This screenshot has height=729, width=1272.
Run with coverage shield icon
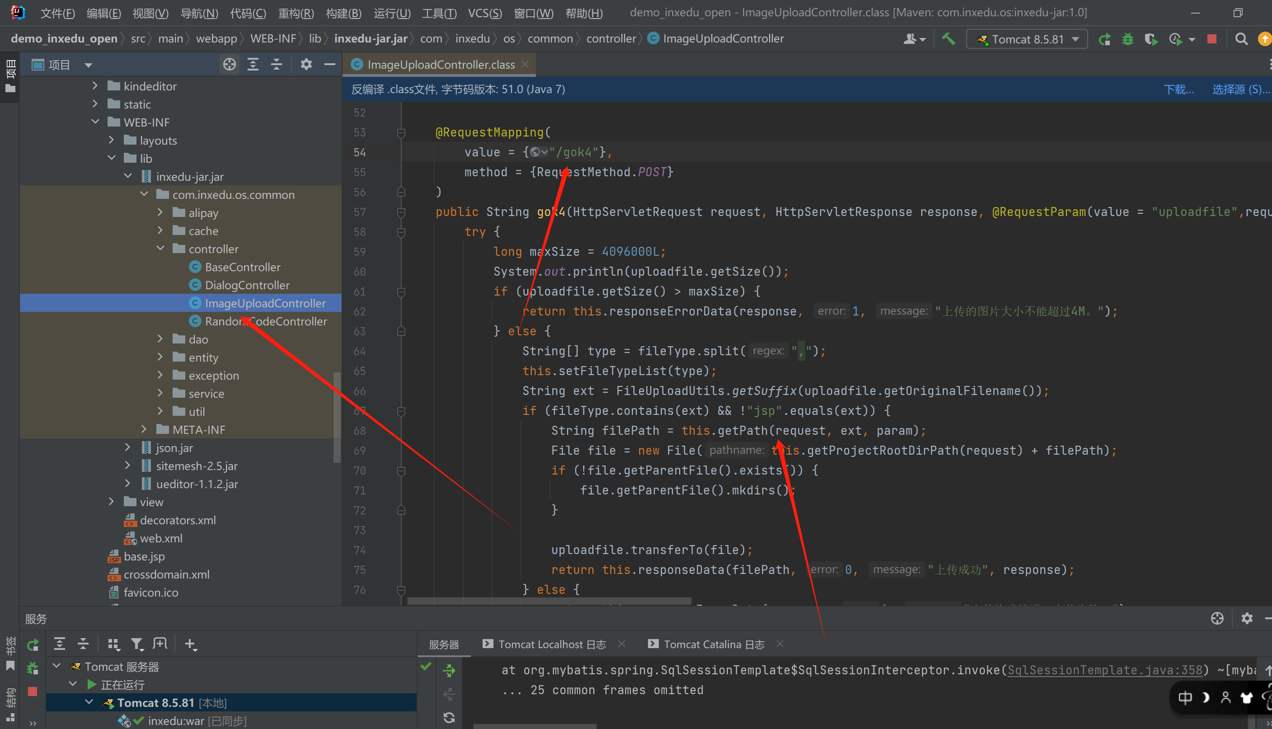pyautogui.click(x=1151, y=39)
